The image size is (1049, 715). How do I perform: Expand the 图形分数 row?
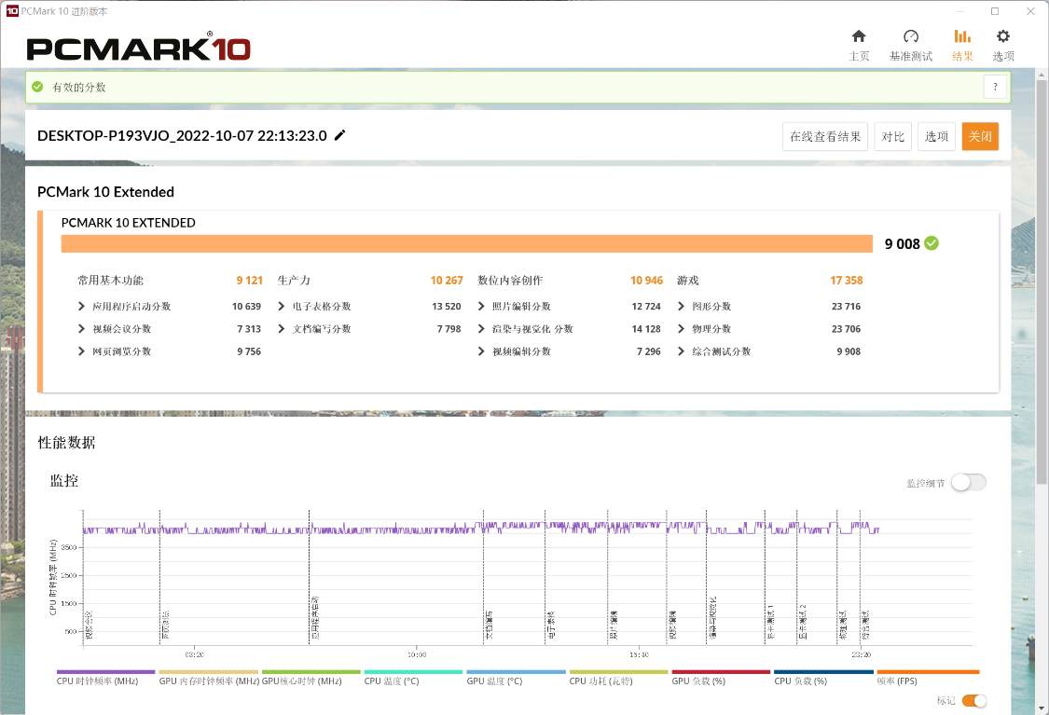point(682,307)
